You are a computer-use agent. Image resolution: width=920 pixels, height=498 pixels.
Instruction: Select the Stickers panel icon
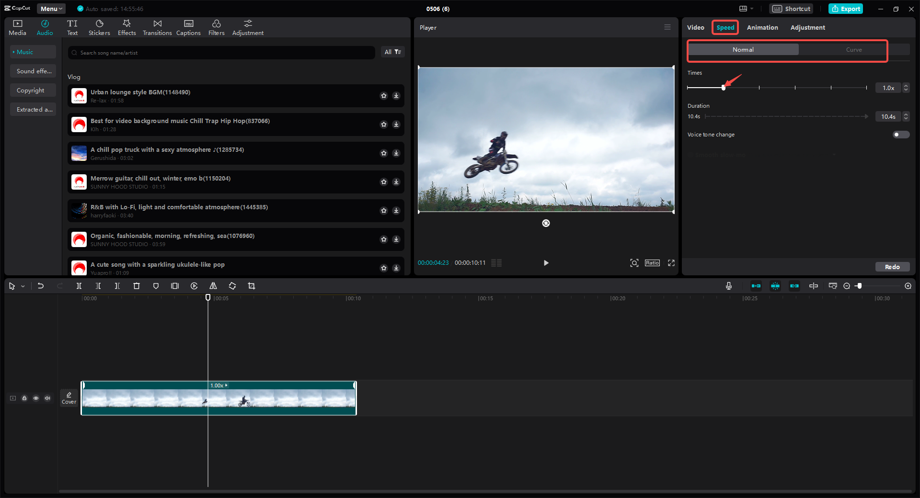point(99,27)
